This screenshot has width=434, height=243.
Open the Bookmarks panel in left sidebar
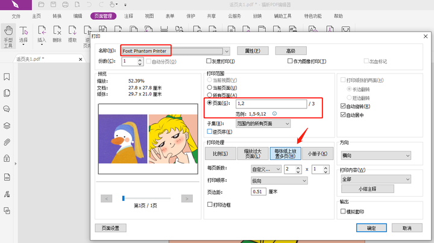click(x=7, y=77)
